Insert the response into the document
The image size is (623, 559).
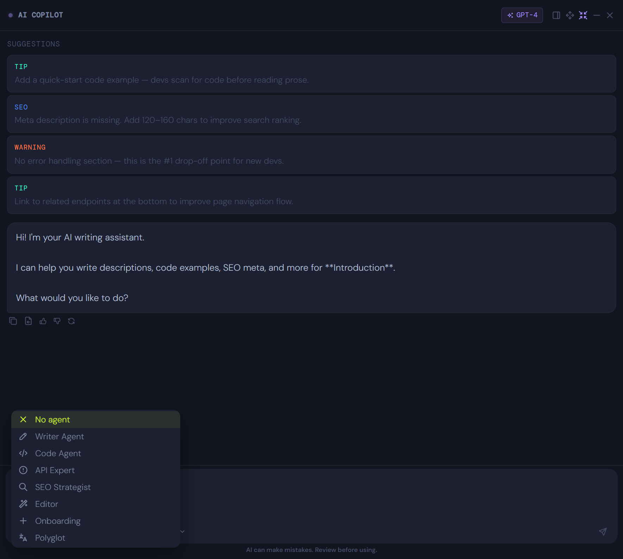click(28, 321)
